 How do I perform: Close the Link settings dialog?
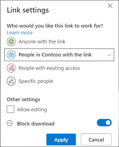pyautogui.click(x=110, y=6)
